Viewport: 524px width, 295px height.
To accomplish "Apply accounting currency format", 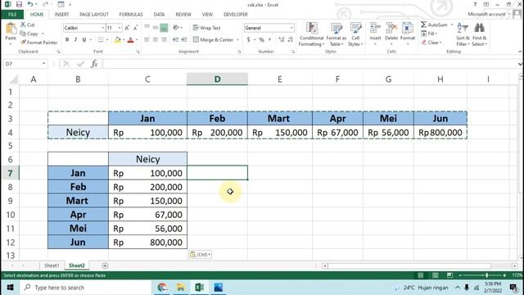I will pyautogui.click(x=249, y=40).
